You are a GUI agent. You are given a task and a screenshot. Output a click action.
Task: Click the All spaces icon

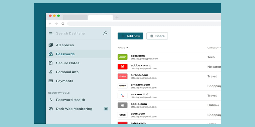click(51, 45)
